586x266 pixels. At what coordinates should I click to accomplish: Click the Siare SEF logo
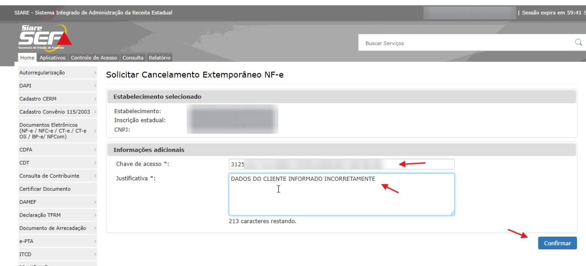tap(45, 38)
